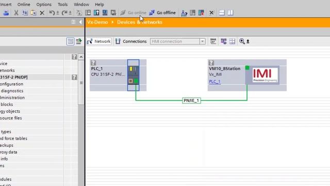Viewport: 330px width, 186px height.
Task: Click the project tree scroll-up arrow
Action: tap(81, 57)
